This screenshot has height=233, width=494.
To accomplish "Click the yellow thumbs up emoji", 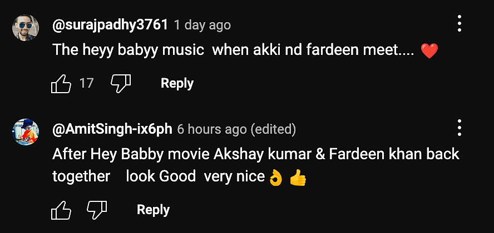I will pyautogui.click(x=298, y=178).
